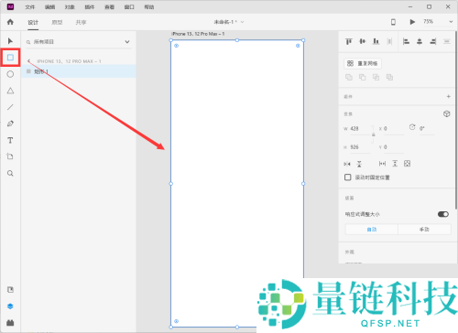458x333 pixels.
Task: Go to the Home screen icon
Action: pyautogui.click(x=10, y=22)
